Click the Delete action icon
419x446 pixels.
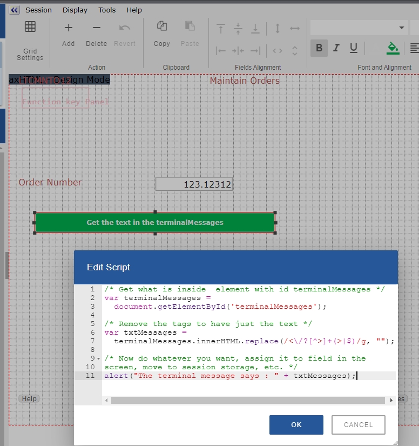(96, 28)
